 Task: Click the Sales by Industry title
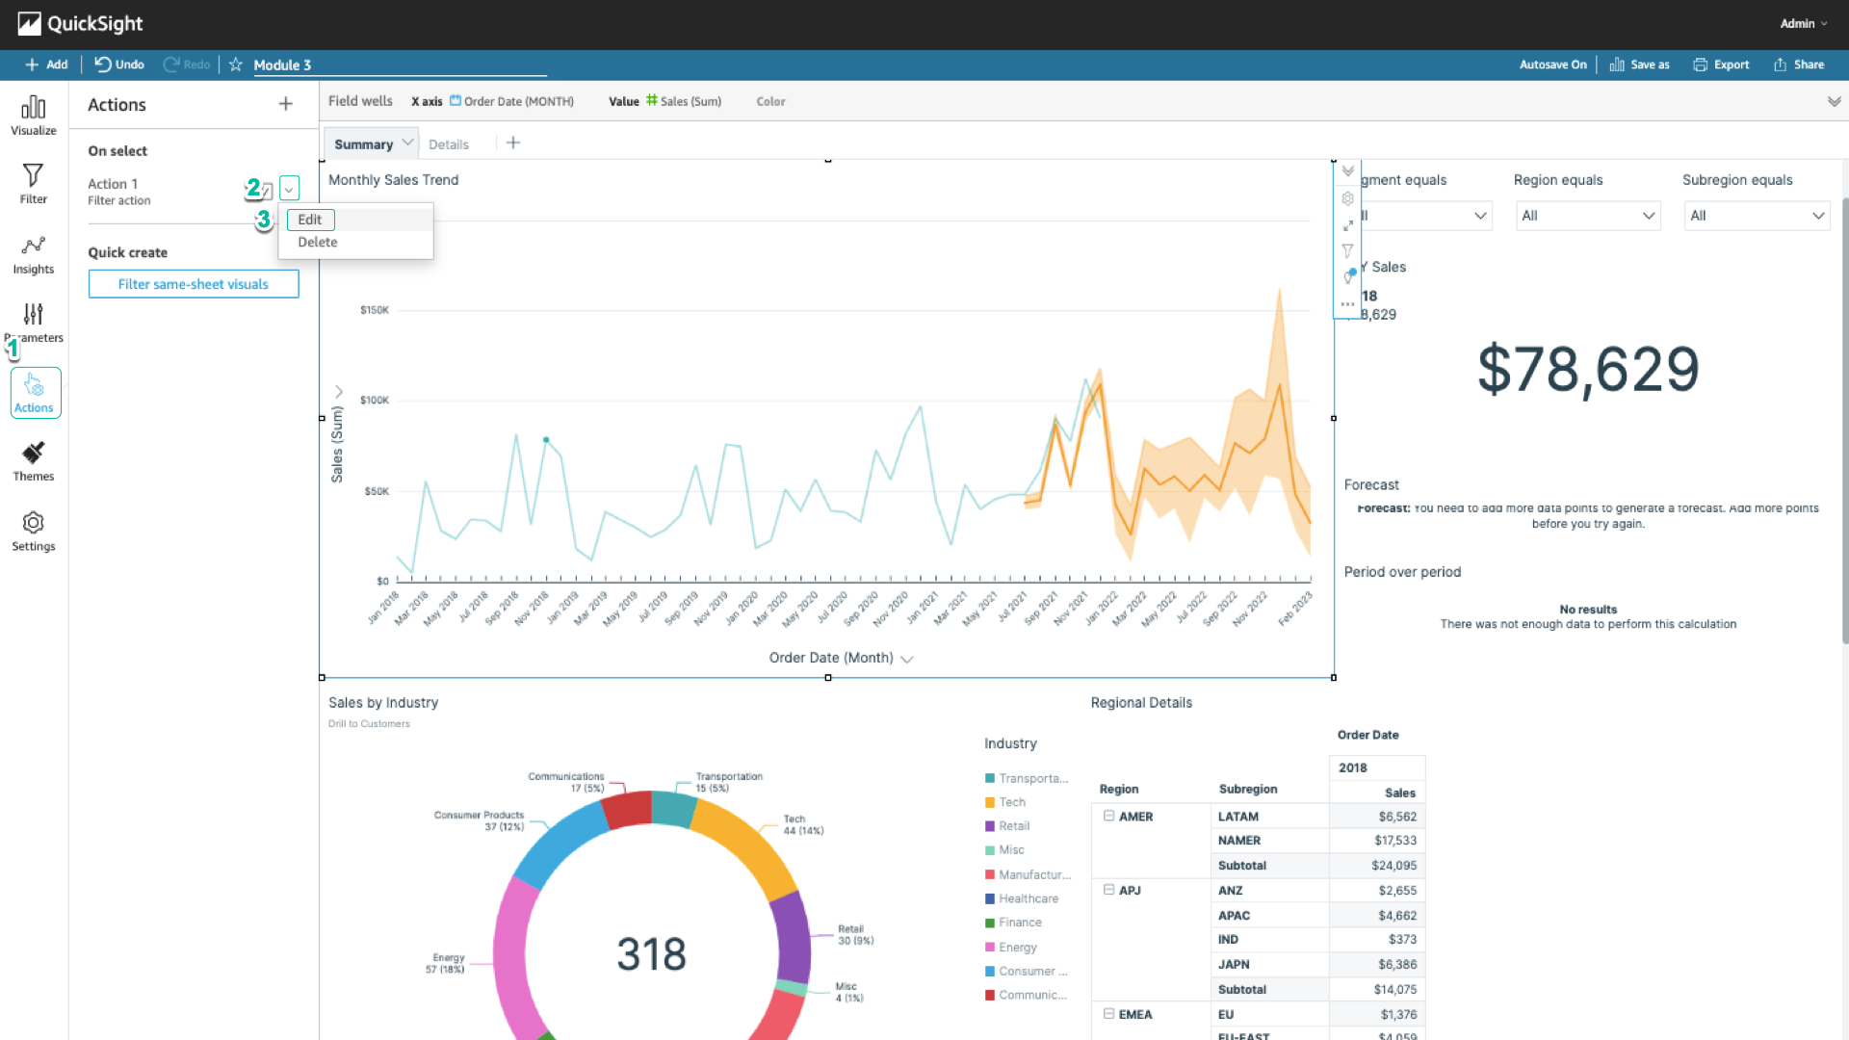383,703
